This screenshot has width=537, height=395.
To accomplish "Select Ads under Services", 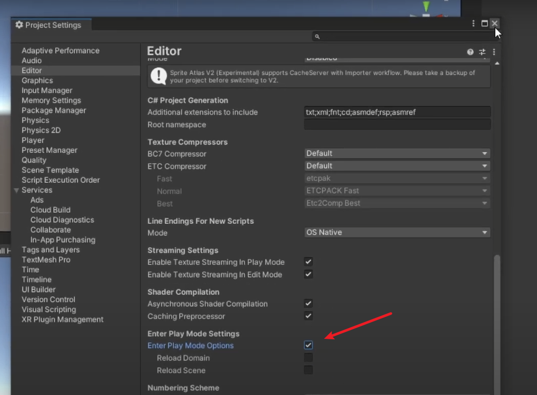I will tap(37, 200).
